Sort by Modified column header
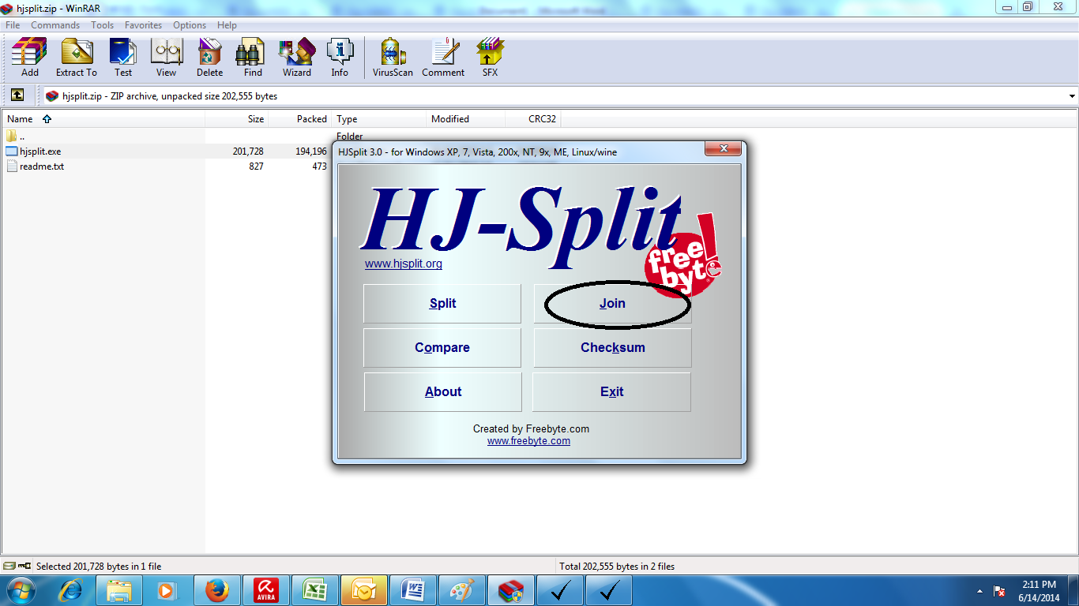The height and width of the screenshot is (606, 1079). tap(466, 119)
